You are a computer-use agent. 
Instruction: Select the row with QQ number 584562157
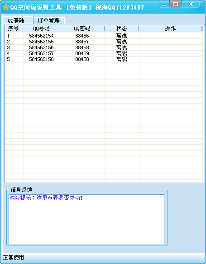click(x=104, y=53)
